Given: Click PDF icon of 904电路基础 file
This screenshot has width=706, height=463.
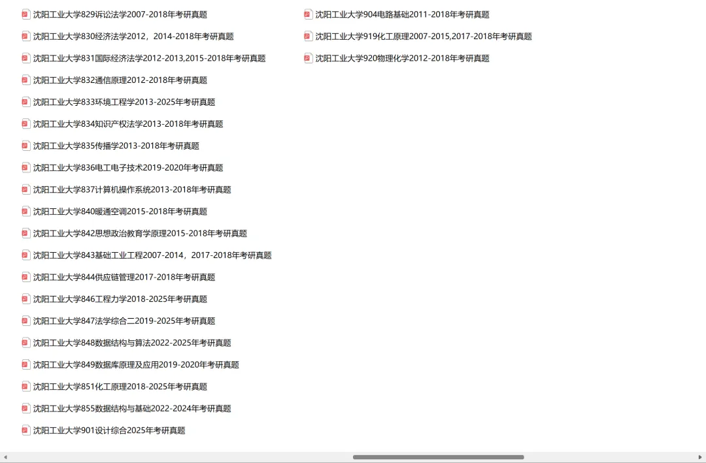Looking at the screenshot, I should 309,14.
